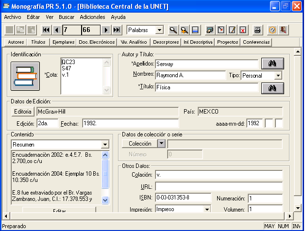305x231 pixels.
Task: Click the Colección button
Action: (x=140, y=144)
